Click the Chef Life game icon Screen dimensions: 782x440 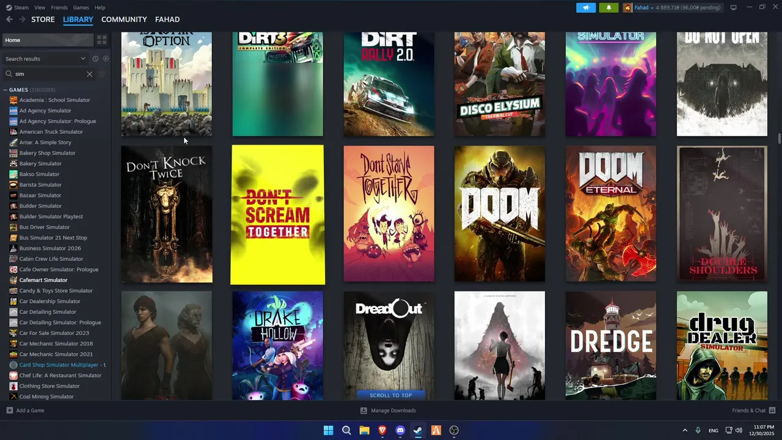[x=13, y=375]
